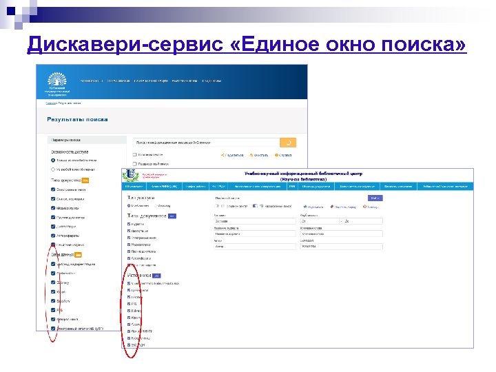Click the 'От' year-from input field

[x=320, y=221]
